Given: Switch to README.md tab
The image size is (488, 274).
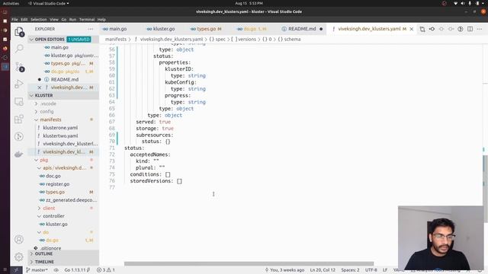Looking at the screenshot, I should tap(302, 29).
